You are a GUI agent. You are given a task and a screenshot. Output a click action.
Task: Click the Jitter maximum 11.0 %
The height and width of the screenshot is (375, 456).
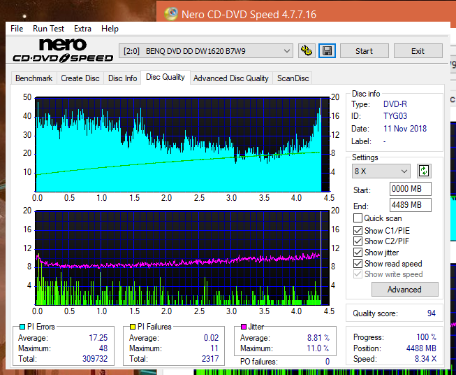[318, 348]
